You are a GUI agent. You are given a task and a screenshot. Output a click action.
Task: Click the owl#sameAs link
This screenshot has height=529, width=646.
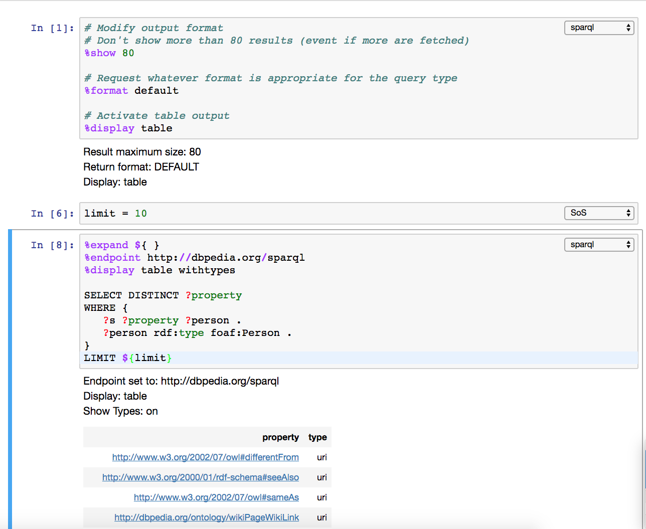[216, 497]
